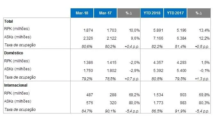Viewport: 213px width, 116px height.
Task: Click the Doméstico section label
Action: [13, 53]
